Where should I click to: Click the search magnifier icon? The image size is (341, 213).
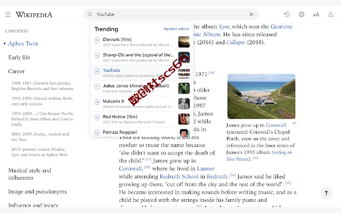click(x=90, y=14)
